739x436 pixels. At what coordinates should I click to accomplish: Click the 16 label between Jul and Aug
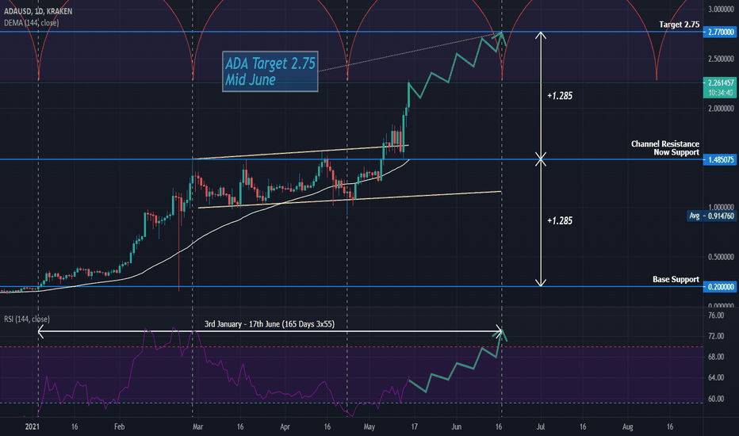tap(583, 427)
